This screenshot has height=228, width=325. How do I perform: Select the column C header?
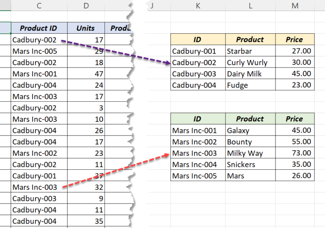pyautogui.click(x=39, y=5)
